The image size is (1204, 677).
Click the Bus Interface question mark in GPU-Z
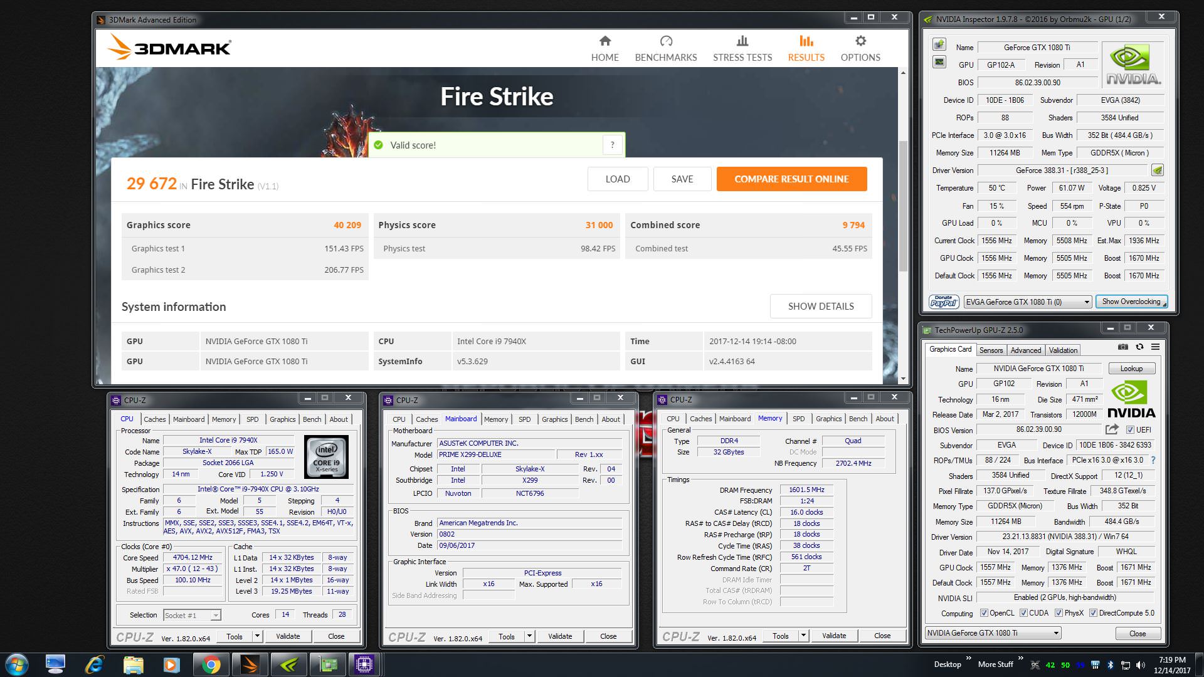point(1153,460)
